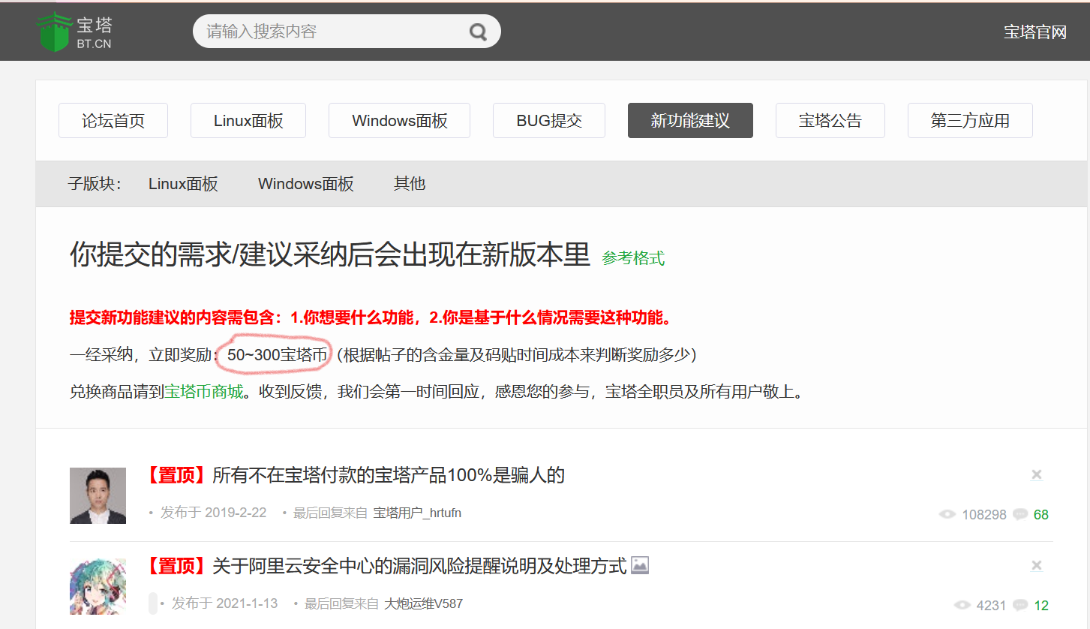Click anime avatar of the 2021-1-13 post
1090x629 pixels.
pos(98,586)
